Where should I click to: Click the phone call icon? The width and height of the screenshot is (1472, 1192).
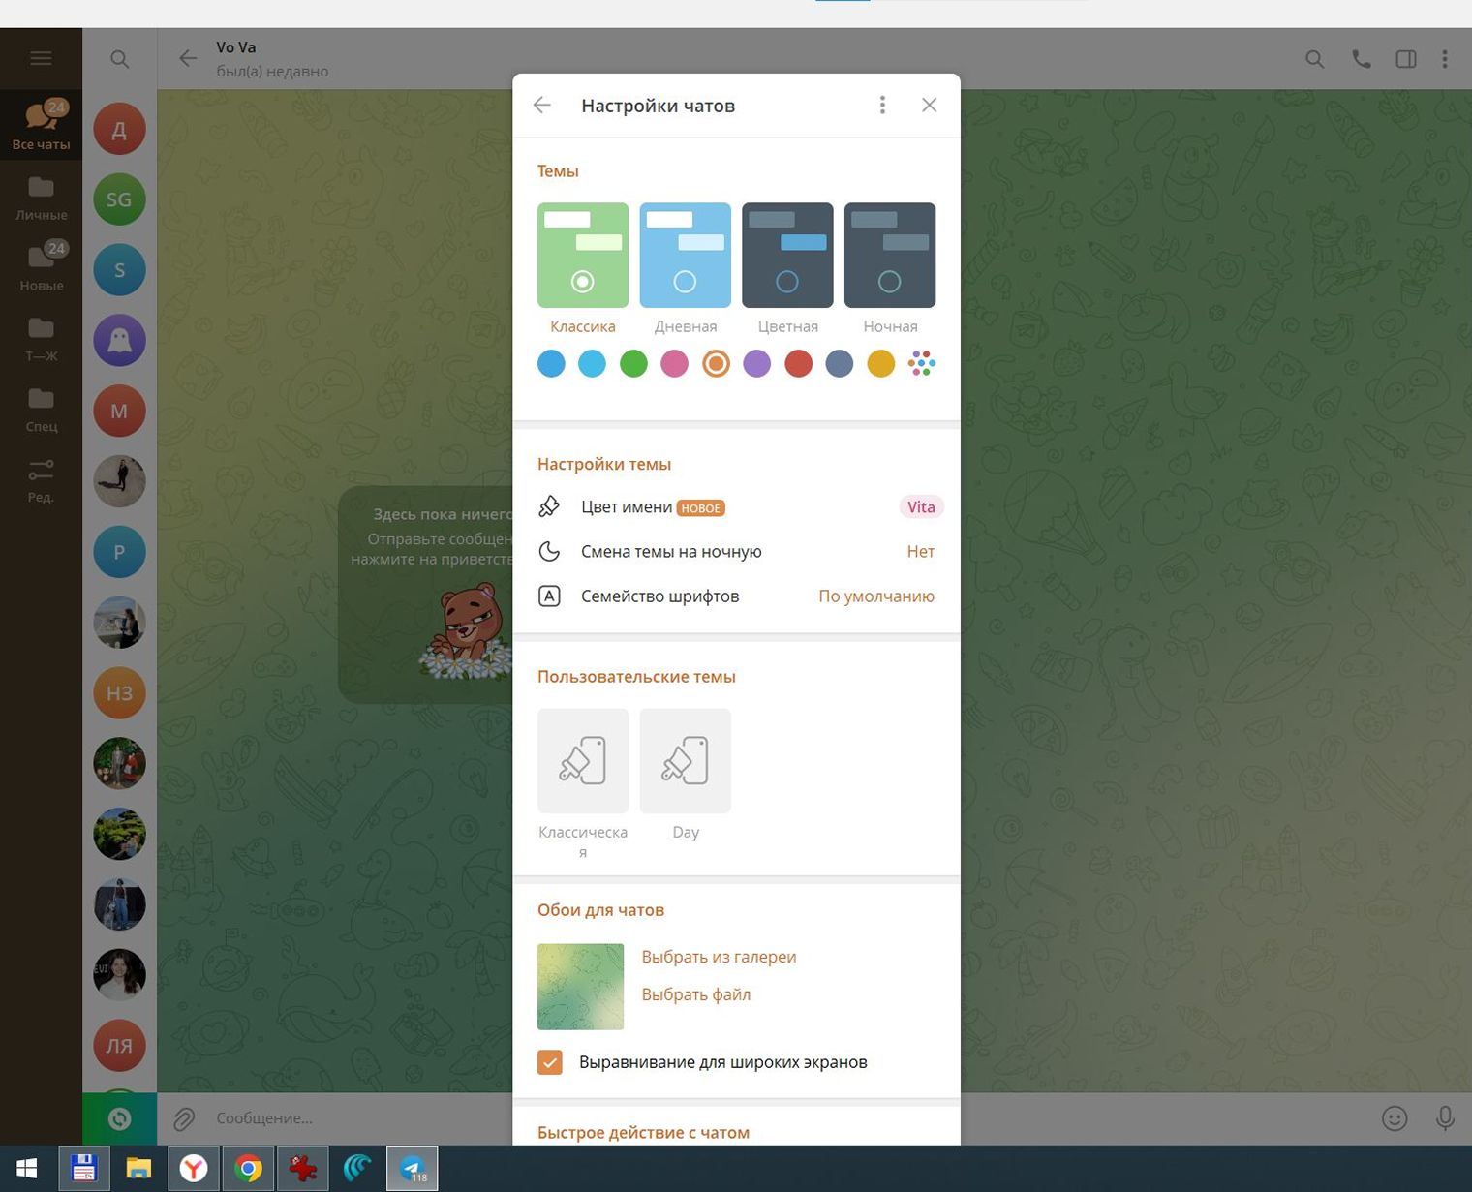(x=1361, y=59)
